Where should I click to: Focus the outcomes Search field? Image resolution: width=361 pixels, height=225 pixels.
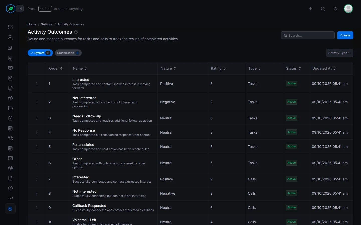(x=308, y=35)
